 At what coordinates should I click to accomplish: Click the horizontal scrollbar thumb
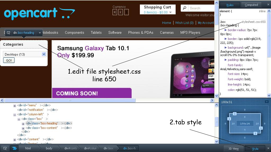point(70,100)
